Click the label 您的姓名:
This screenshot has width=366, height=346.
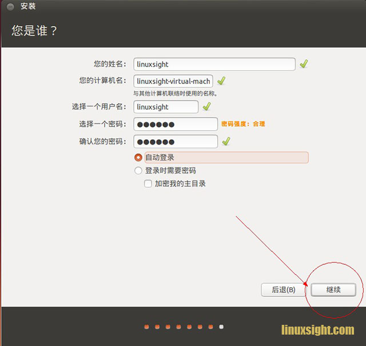click(x=110, y=64)
